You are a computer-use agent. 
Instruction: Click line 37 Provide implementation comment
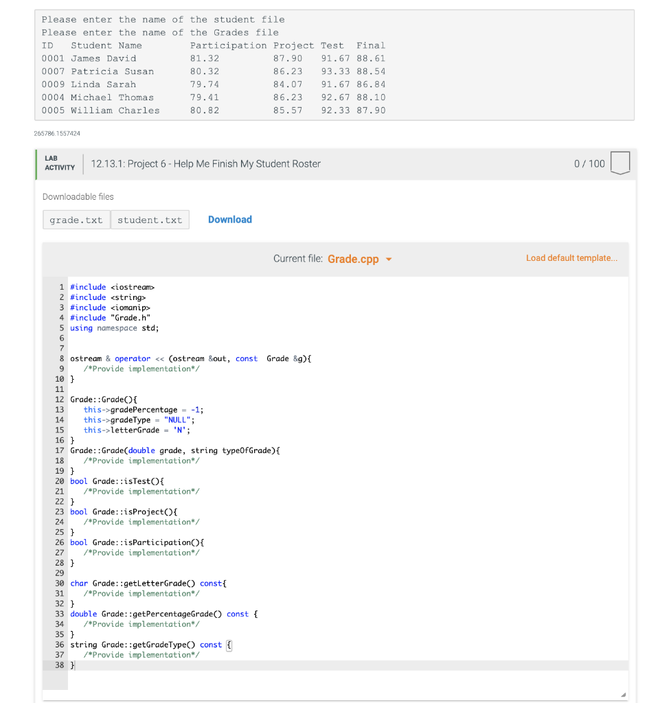(141, 654)
